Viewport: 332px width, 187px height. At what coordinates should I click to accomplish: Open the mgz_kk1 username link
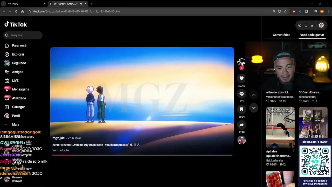[59, 138]
